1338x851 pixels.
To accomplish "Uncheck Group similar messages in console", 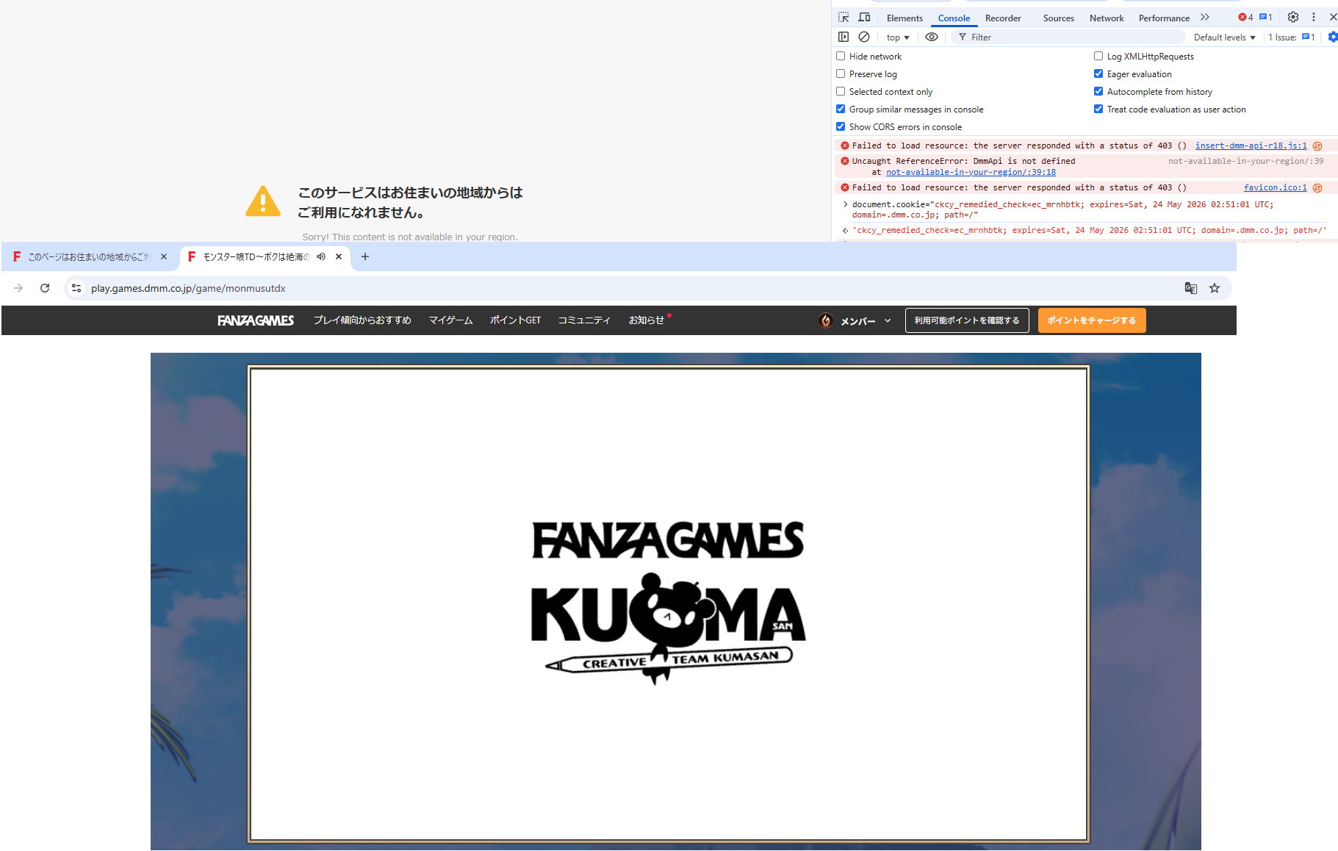I will pos(841,109).
